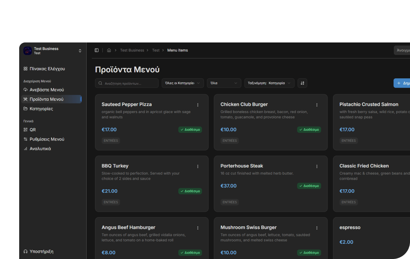
Task: Click the Sauteed Pepper Pizza title
Action: pyautogui.click(x=127, y=104)
